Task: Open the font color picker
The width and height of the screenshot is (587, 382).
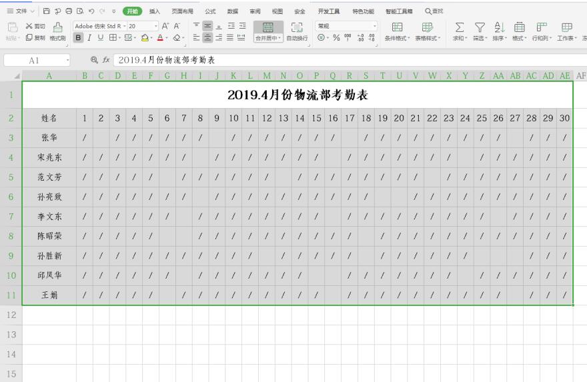Action: pyautogui.click(x=162, y=37)
